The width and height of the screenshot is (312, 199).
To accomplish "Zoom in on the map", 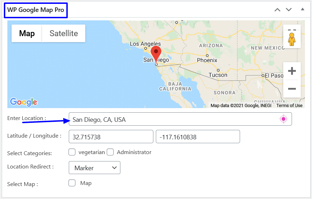I will click(292, 71).
